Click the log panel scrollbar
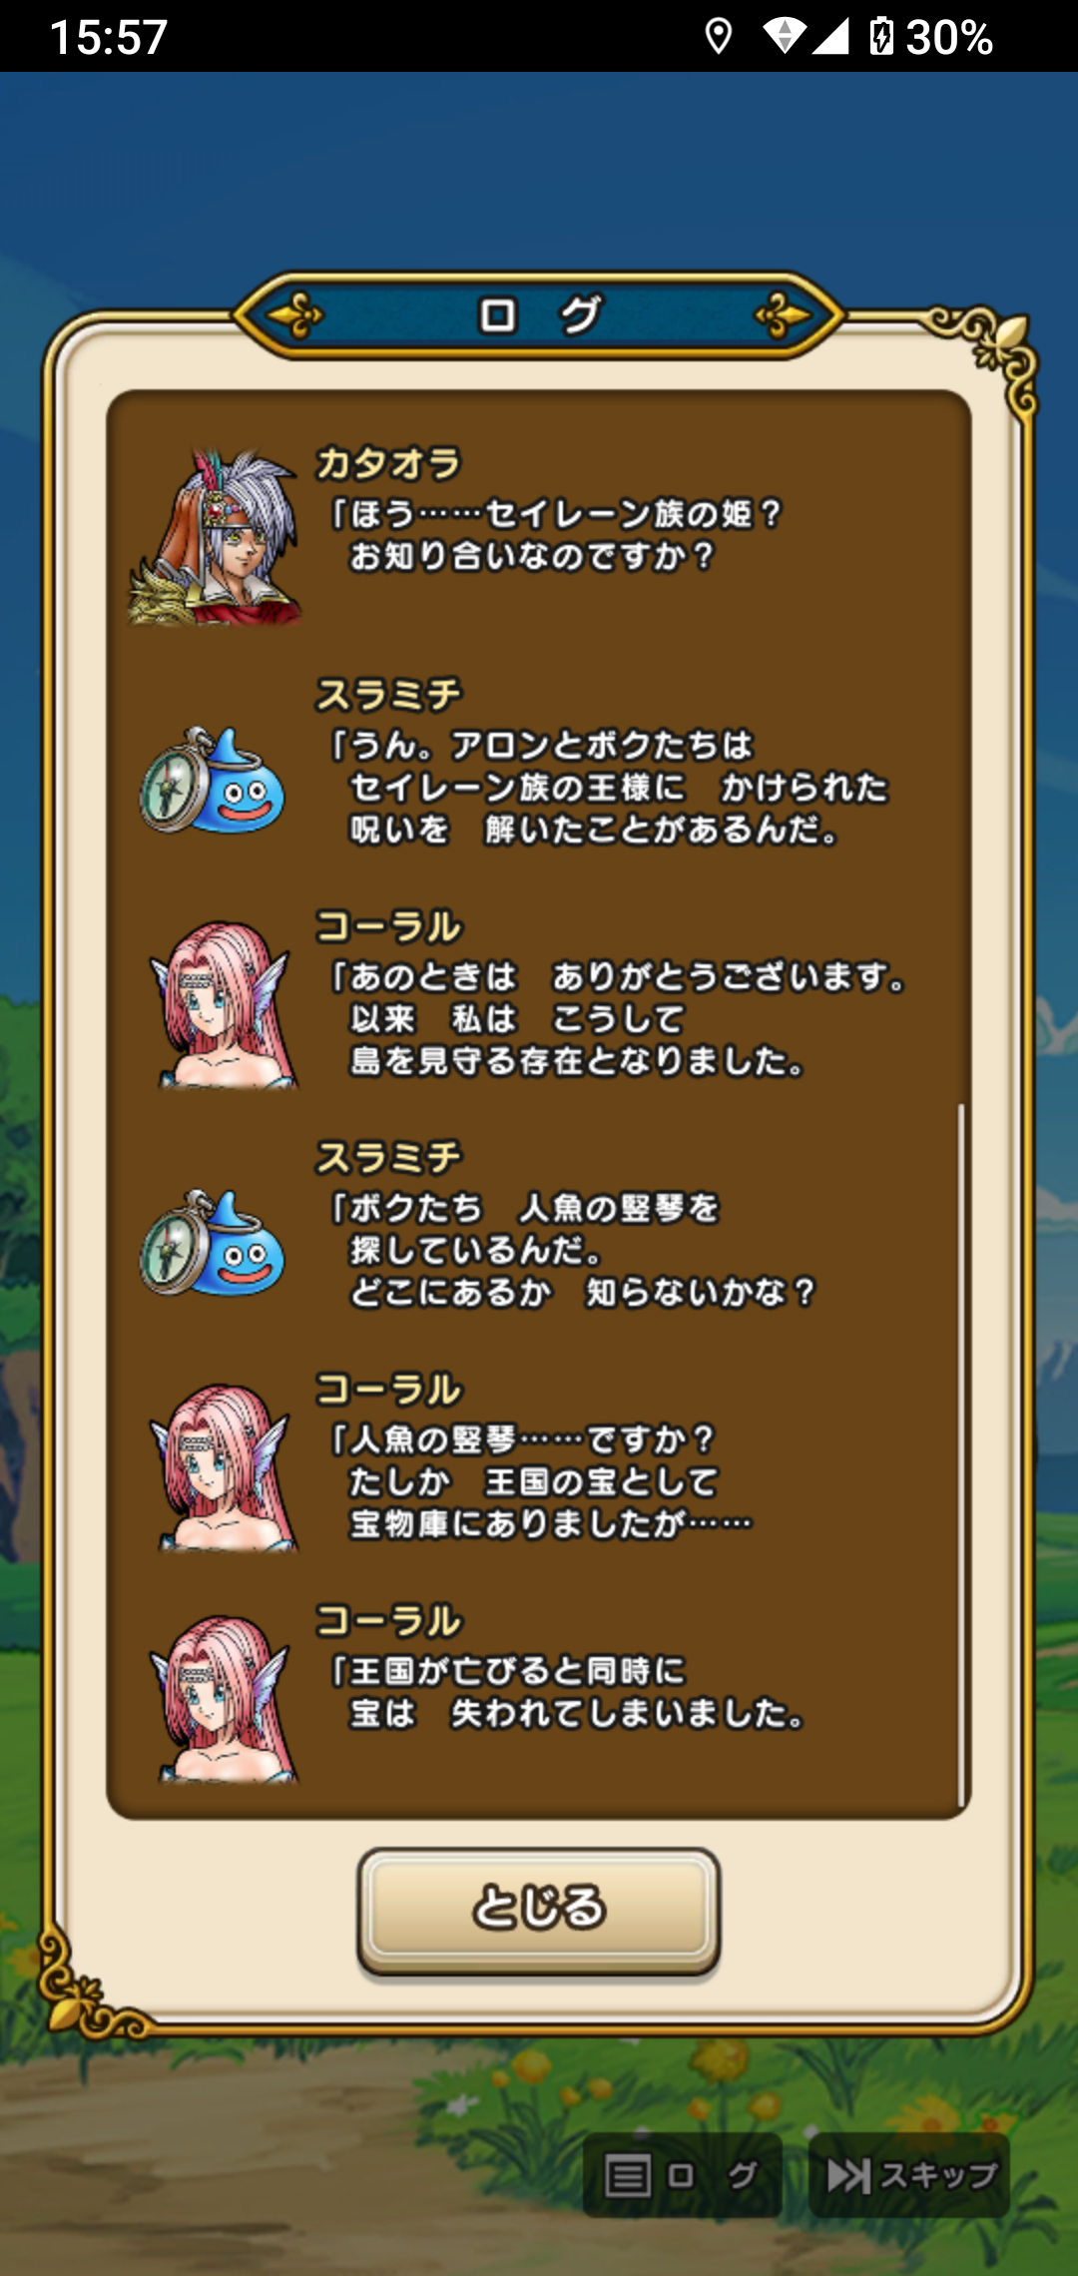The height and width of the screenshot is (2276, 1078). pos(961,1454)
